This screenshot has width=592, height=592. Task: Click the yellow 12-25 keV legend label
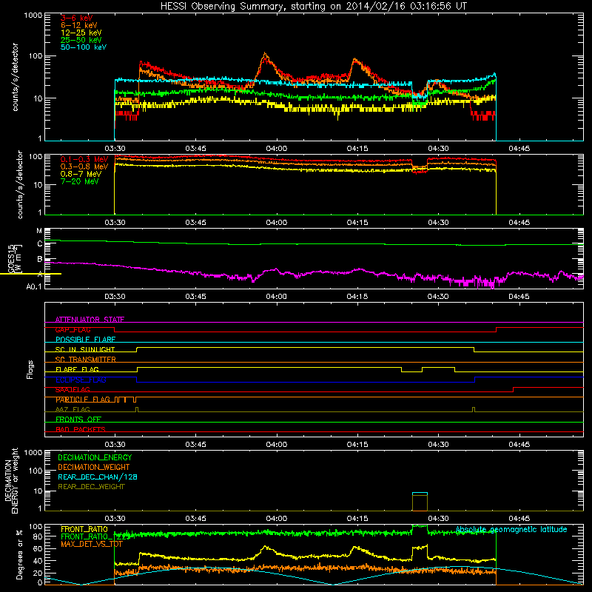(x=81, y=33)
